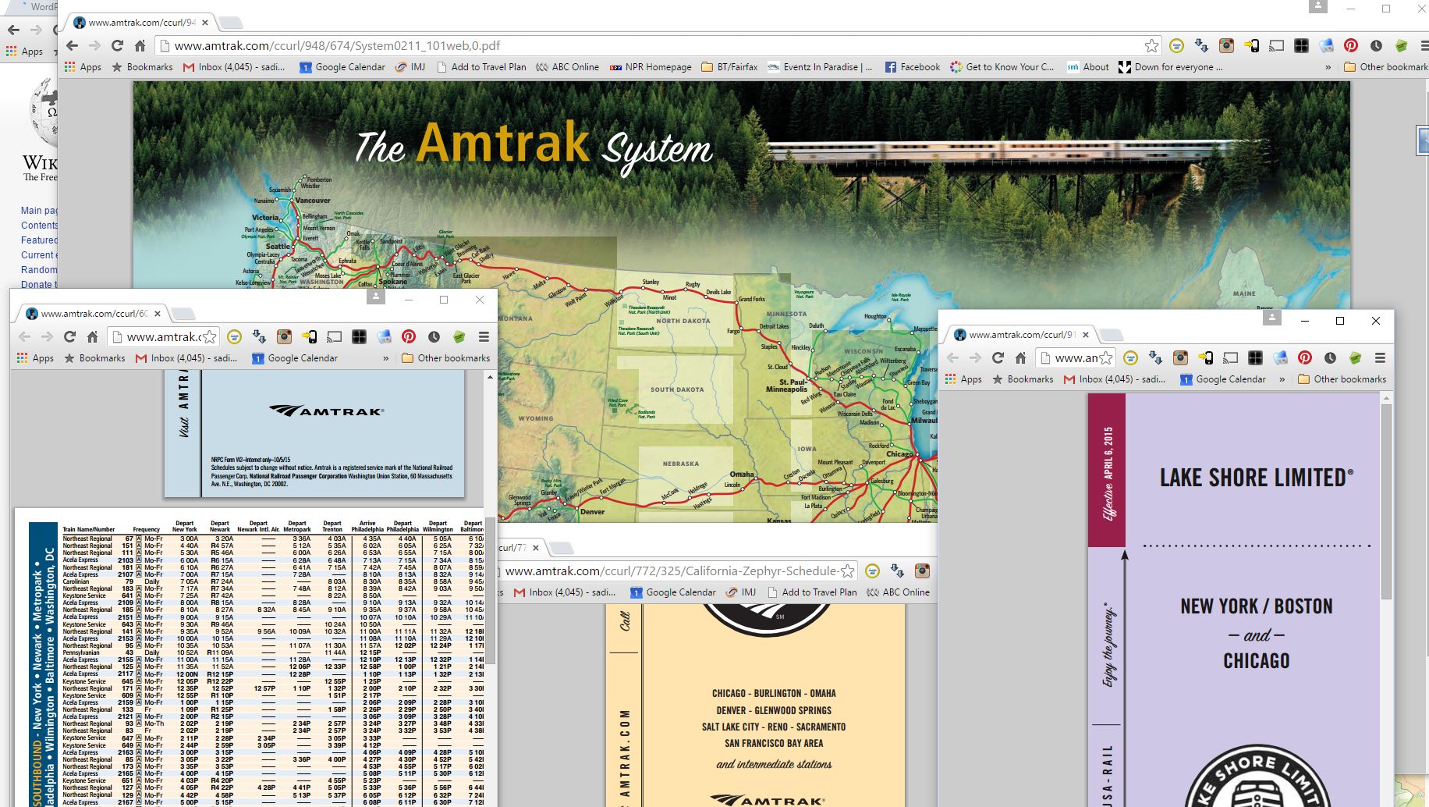Click Instagram extension icon in California Zephyr window

922,571
